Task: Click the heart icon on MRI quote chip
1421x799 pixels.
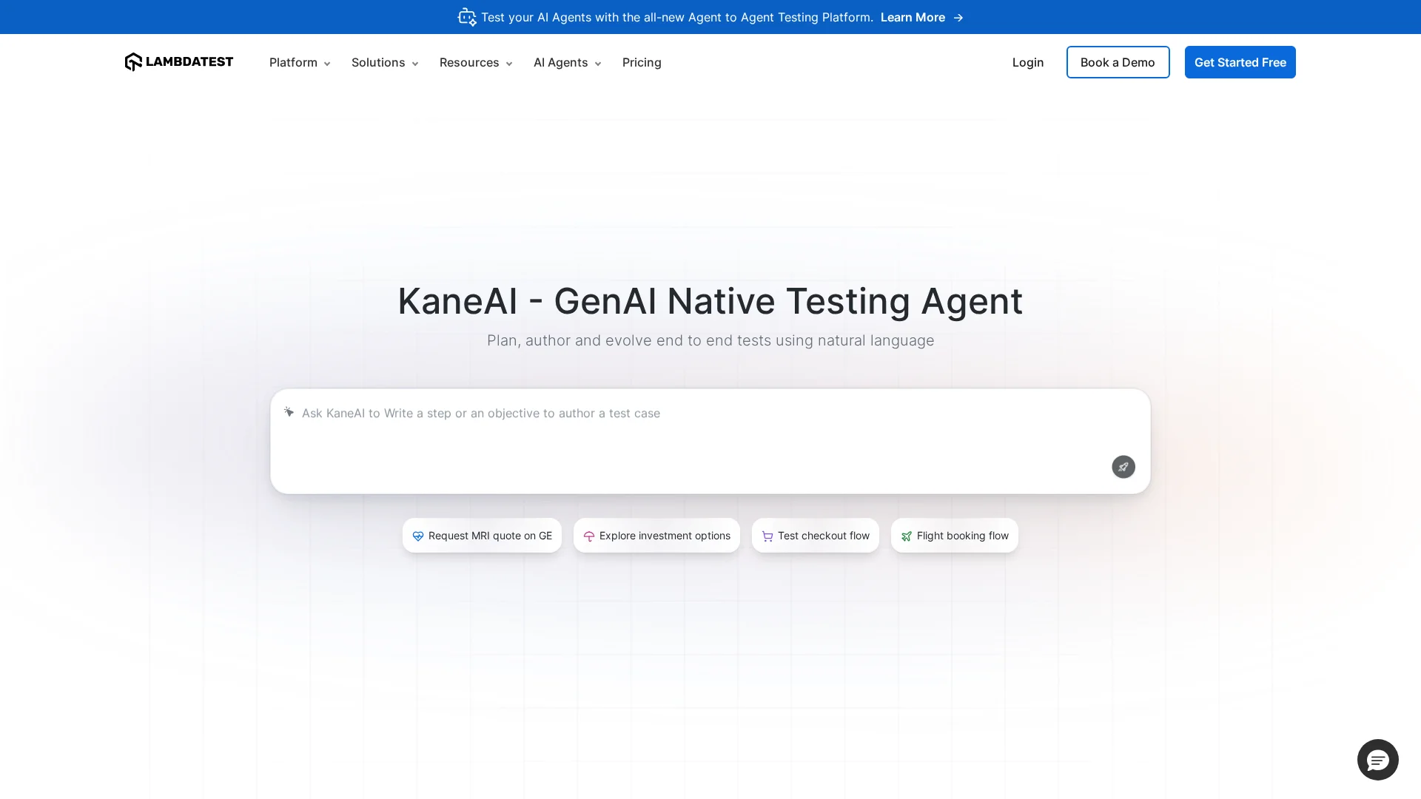Action: tap(418, 536)
